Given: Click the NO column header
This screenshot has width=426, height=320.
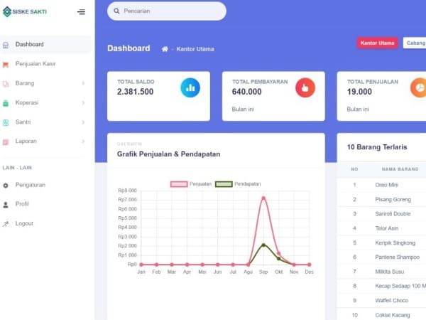Looking at the screenshot, I should pyautogui.click(x=354, y=169).
